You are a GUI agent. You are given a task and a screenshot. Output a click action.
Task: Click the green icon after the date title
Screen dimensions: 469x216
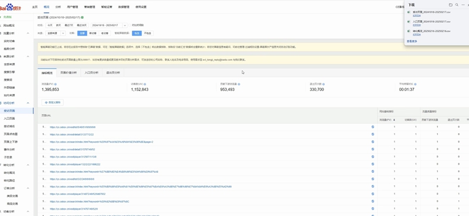click(x=82, y=18)
